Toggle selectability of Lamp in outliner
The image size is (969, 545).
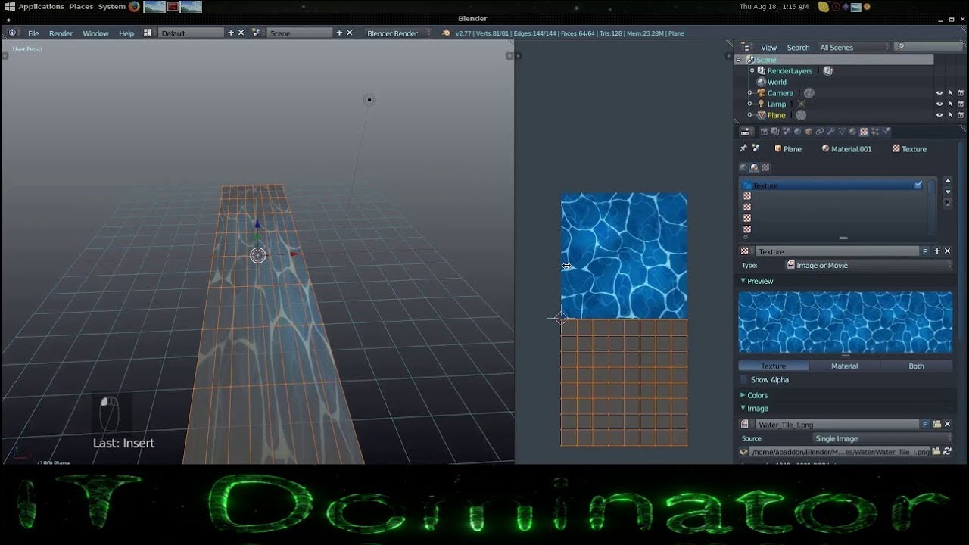[951, 104]
